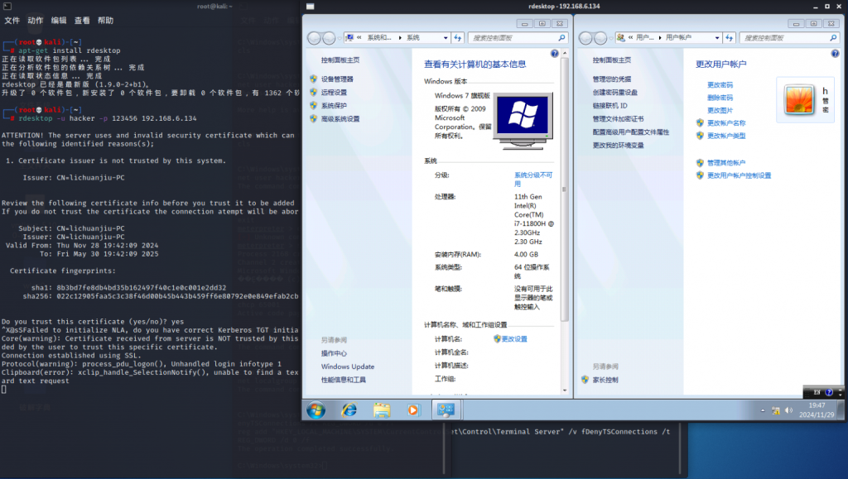The width and height of the screenshot is (848, 479).
Task: Open the 动作 menu in the terminal
Action: (35, 21)
